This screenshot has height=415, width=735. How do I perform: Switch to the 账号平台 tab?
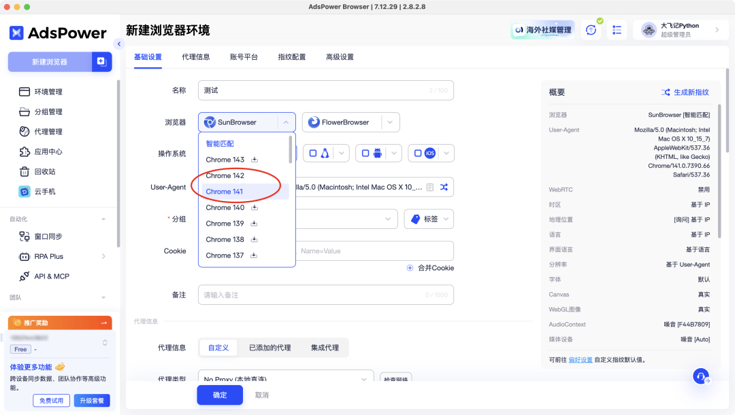[244, 57]
